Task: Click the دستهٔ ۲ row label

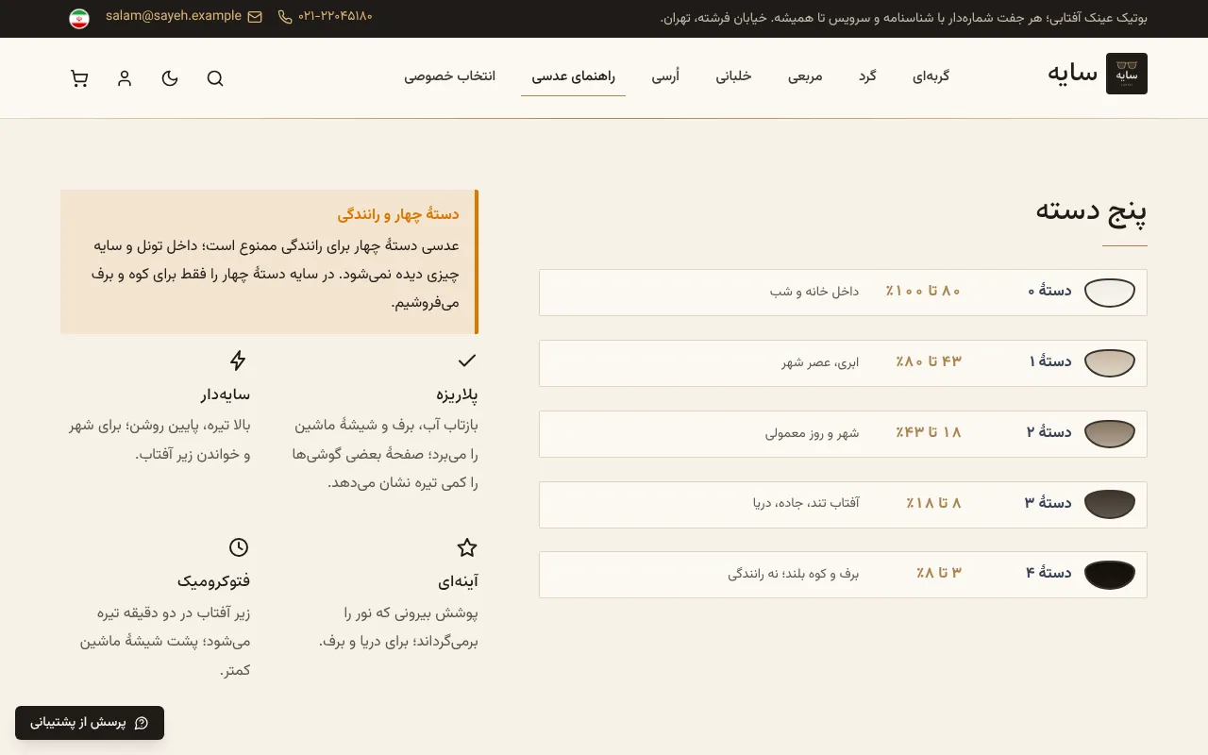Action: coord(1049,432)
